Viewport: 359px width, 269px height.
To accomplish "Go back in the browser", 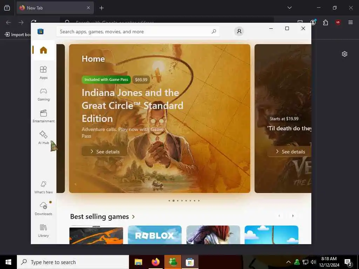I will point(8,22).
